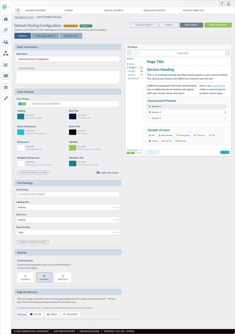
Task: Open the user profile icon
Action: 229,4
